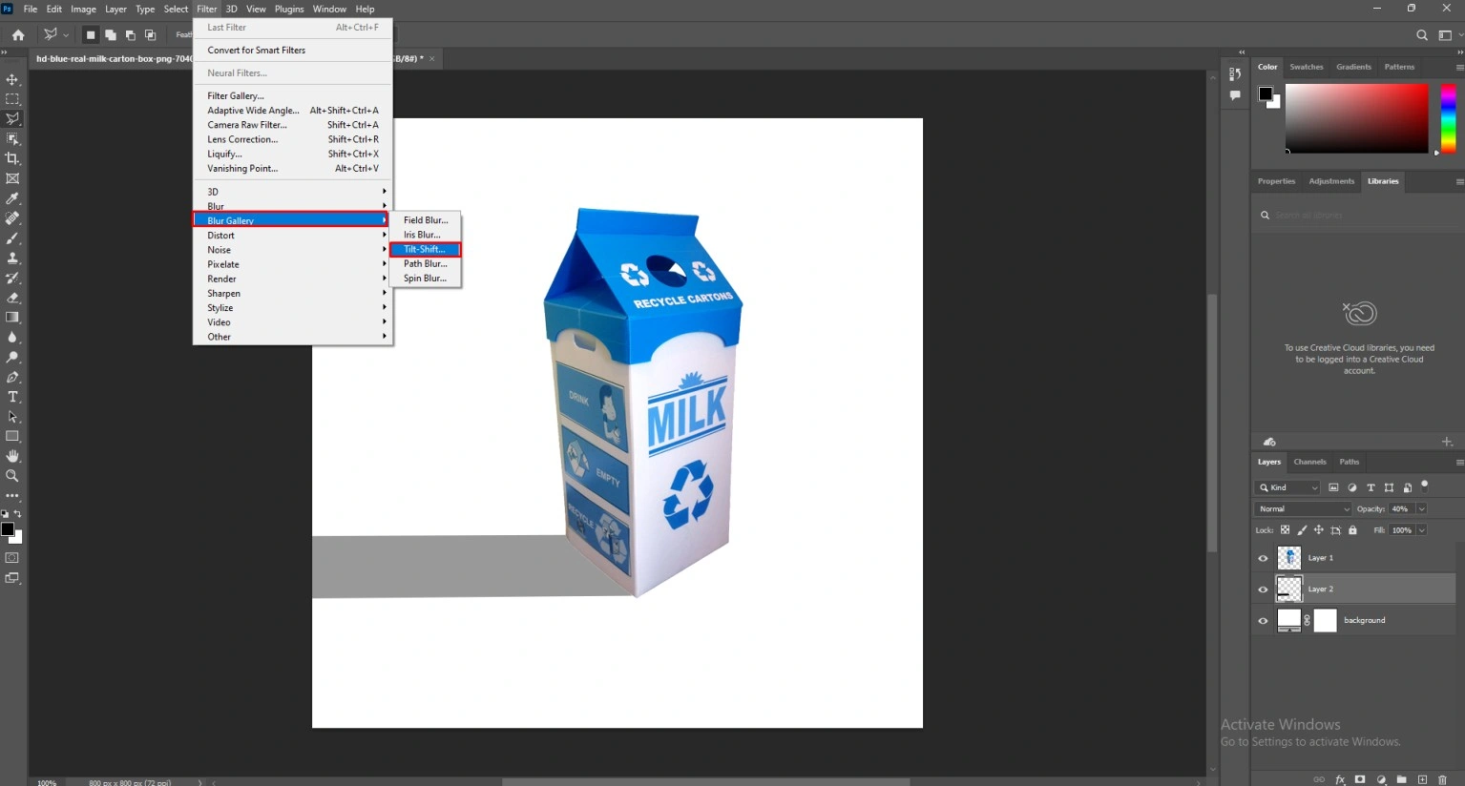Go to Home screen icon
This screenshot has height=786, width=1465.
(18, 35)
